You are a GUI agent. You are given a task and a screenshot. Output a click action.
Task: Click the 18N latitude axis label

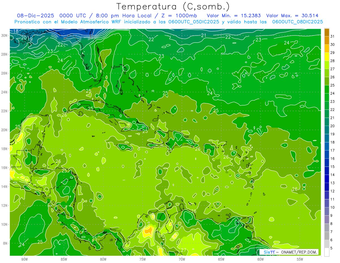click(4, 149)
